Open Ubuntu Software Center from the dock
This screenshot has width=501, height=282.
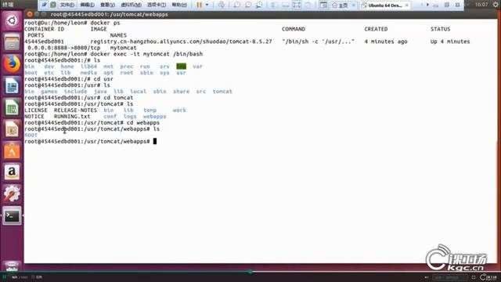[12, 150]
